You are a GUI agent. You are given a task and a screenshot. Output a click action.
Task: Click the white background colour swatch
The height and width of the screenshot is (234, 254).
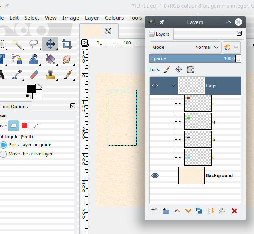tap(38, 95)
